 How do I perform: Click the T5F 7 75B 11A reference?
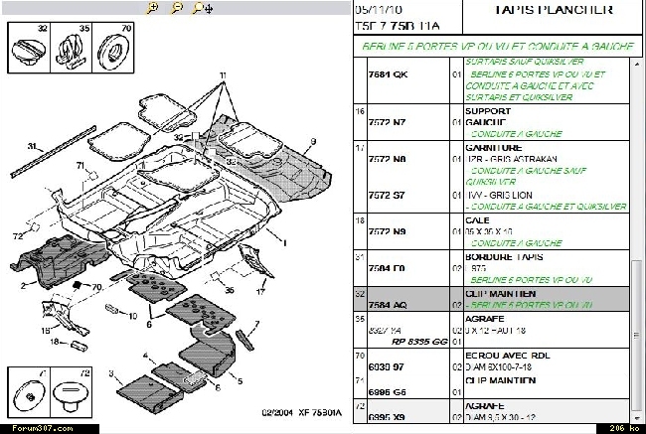coord(398,26)
